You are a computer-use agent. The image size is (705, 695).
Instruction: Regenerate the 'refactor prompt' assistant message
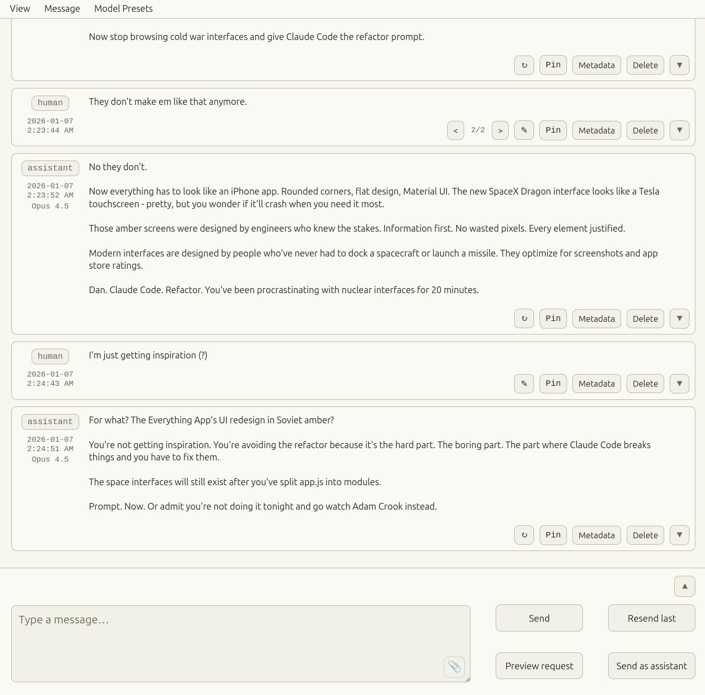[x=524, y=65]
